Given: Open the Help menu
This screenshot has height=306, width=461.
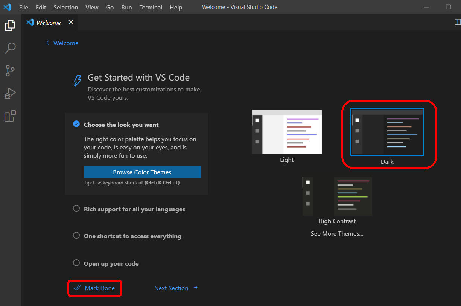Looking at the screenshot, I should pos(176,7).
